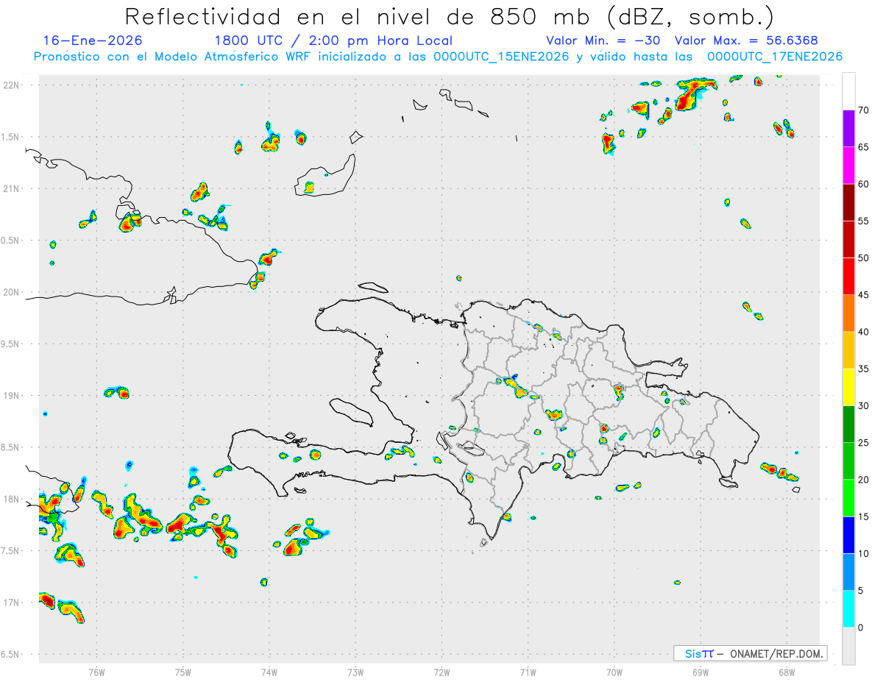Click the date '16-Ene-2026'
The width and height of the screenshot is (883, 682).
(93, 40)
